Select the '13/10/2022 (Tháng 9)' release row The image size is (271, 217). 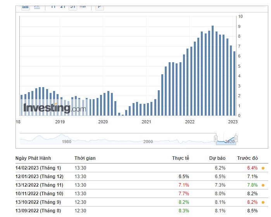click(x=142, y=202)
